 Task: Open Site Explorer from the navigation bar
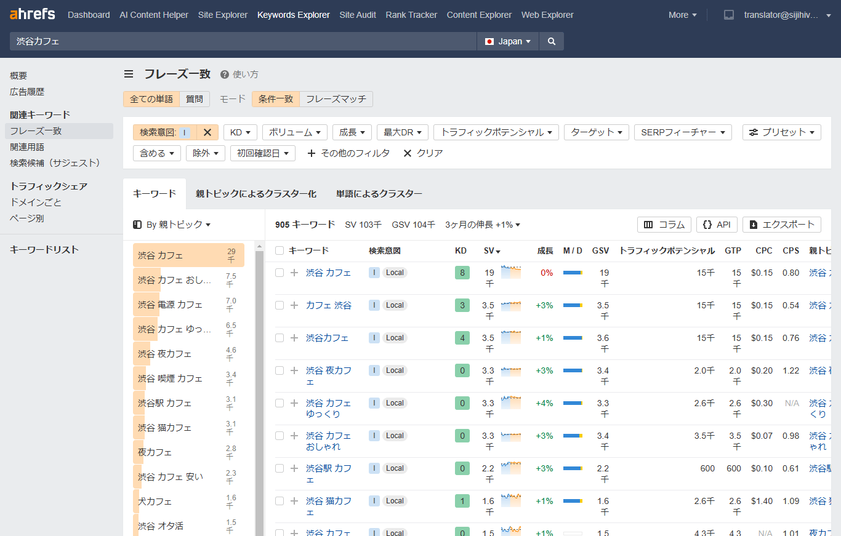[222, 15]
